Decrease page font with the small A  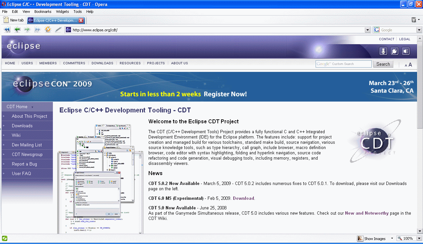[x=406, y=65]
